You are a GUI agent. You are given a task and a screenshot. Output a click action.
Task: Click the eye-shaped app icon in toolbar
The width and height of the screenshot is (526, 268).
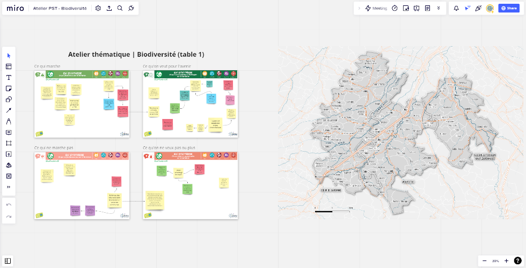tap(9, 166)
